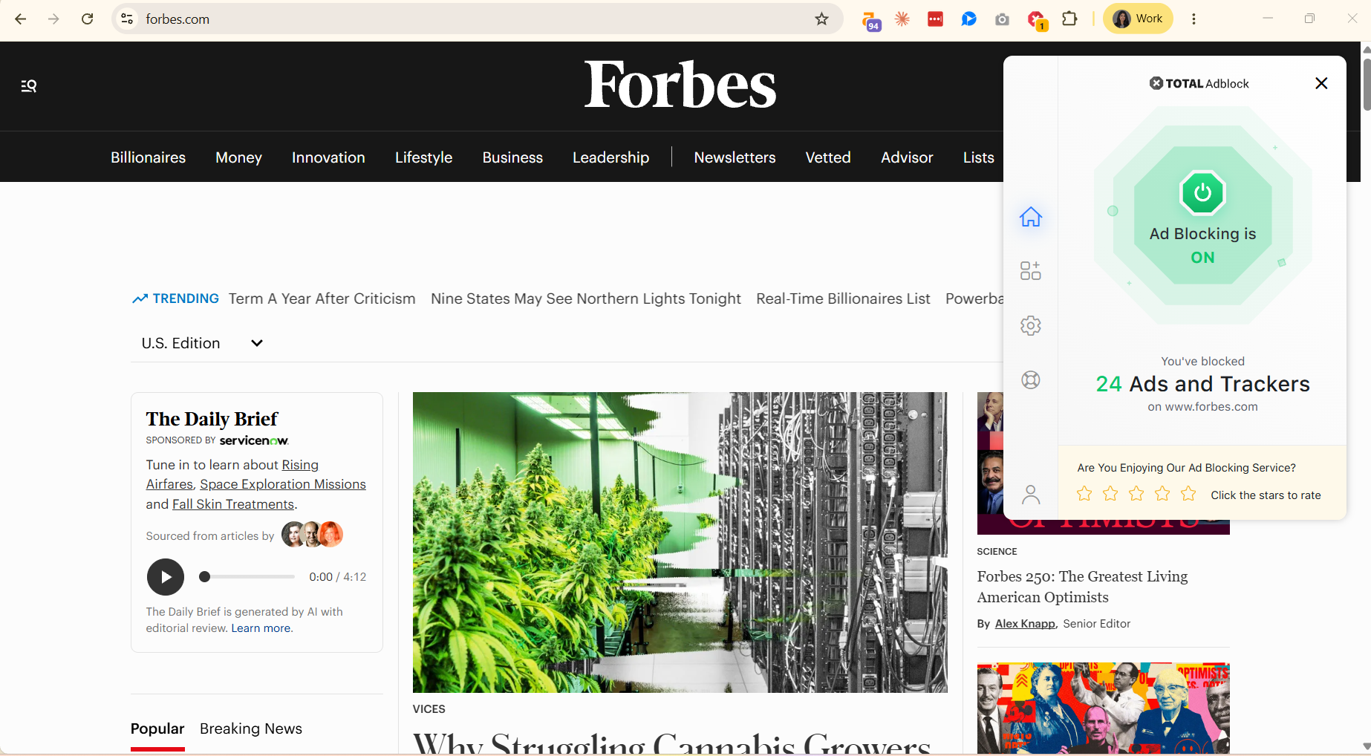Rate the service with the first star
1371x756 pixels.
tap(1084, 494)
